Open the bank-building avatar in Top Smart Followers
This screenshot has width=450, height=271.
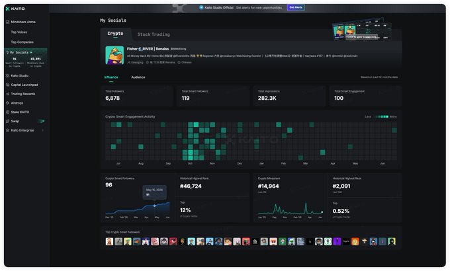coord(255,242)
